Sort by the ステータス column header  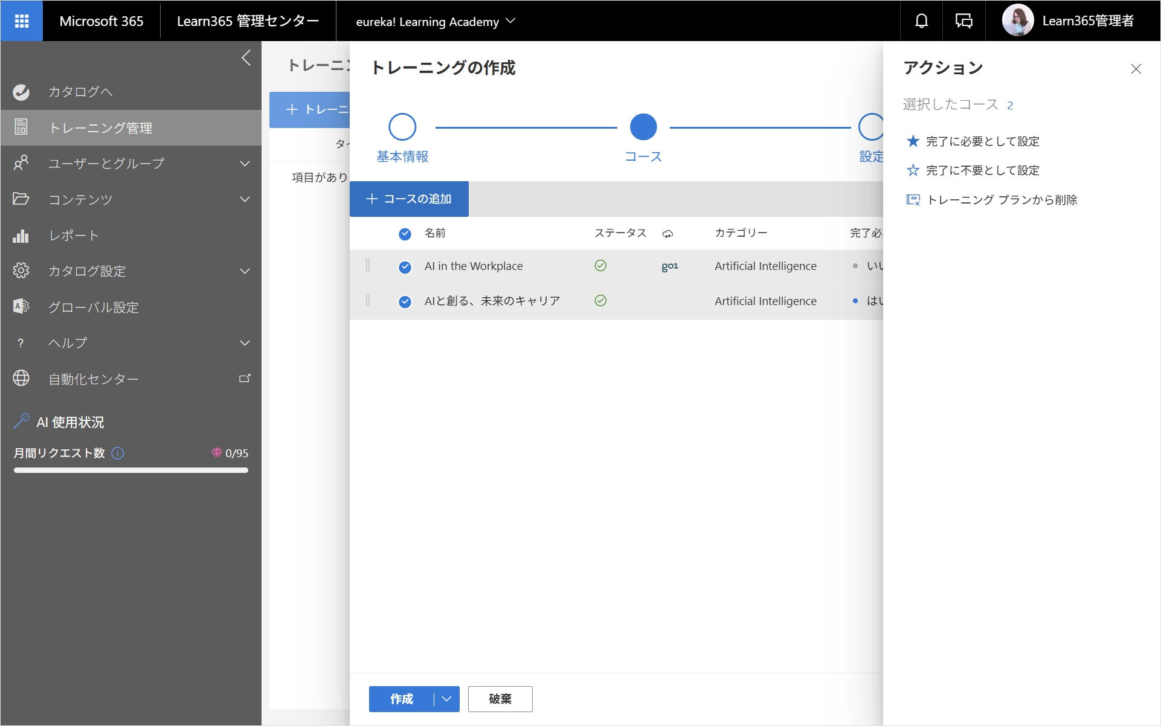(x=620, y=233)
